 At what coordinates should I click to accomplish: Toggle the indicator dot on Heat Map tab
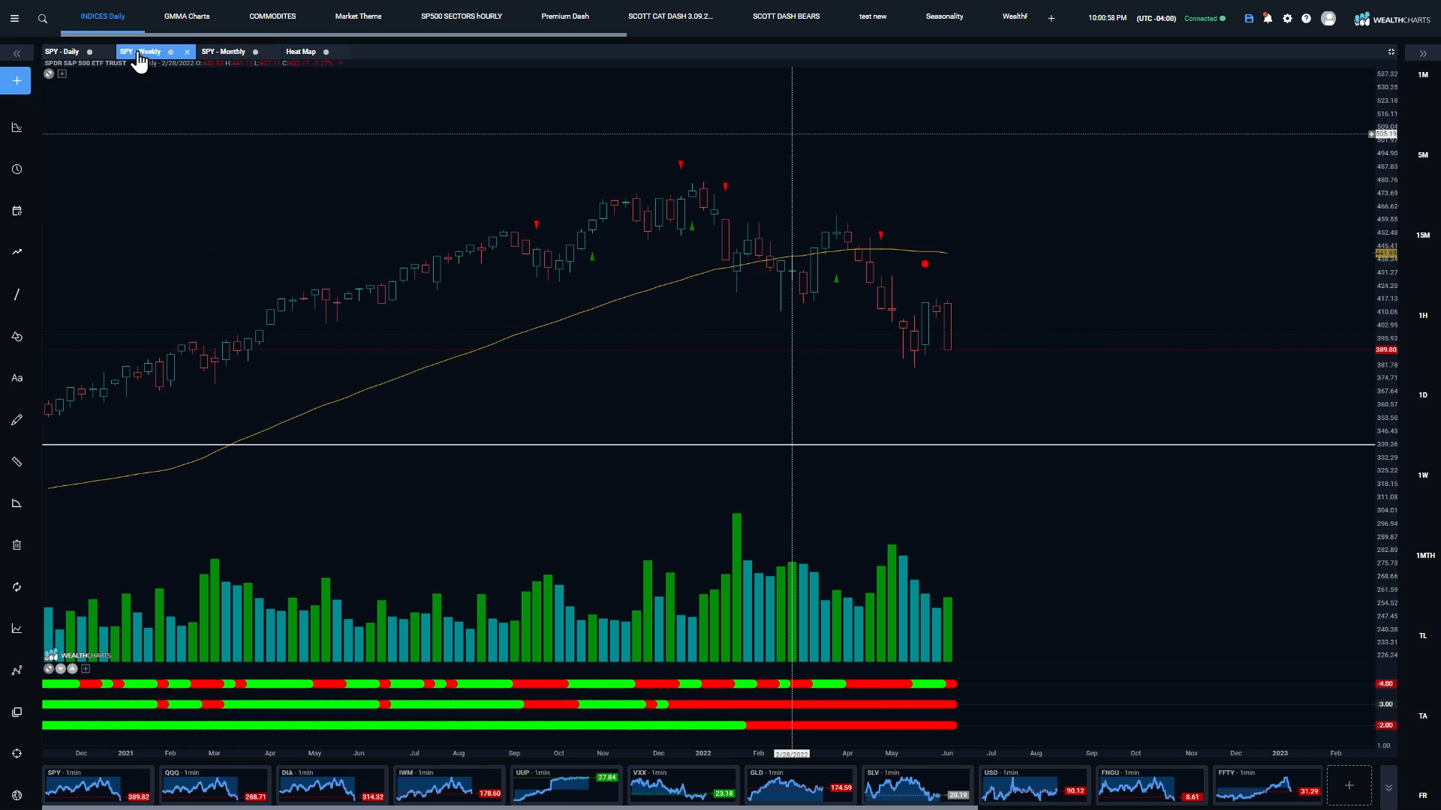click(x=326, y=52)
